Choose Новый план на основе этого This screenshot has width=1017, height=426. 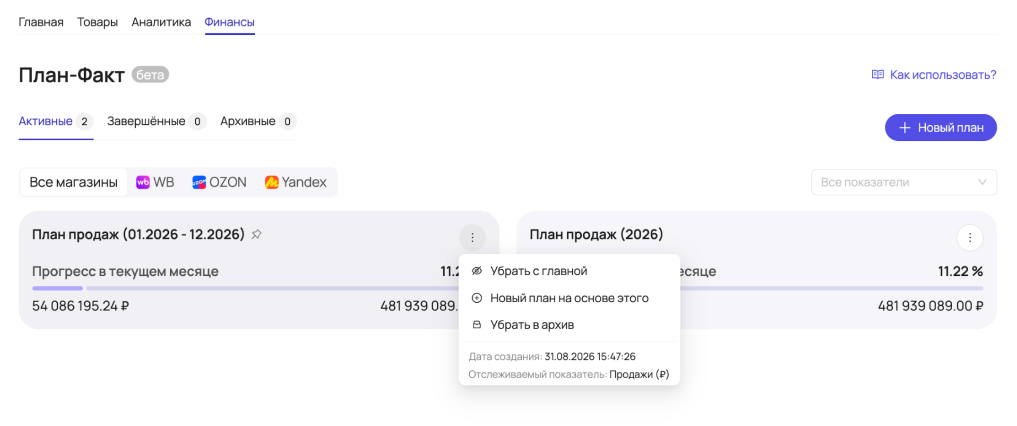(569, 298)
